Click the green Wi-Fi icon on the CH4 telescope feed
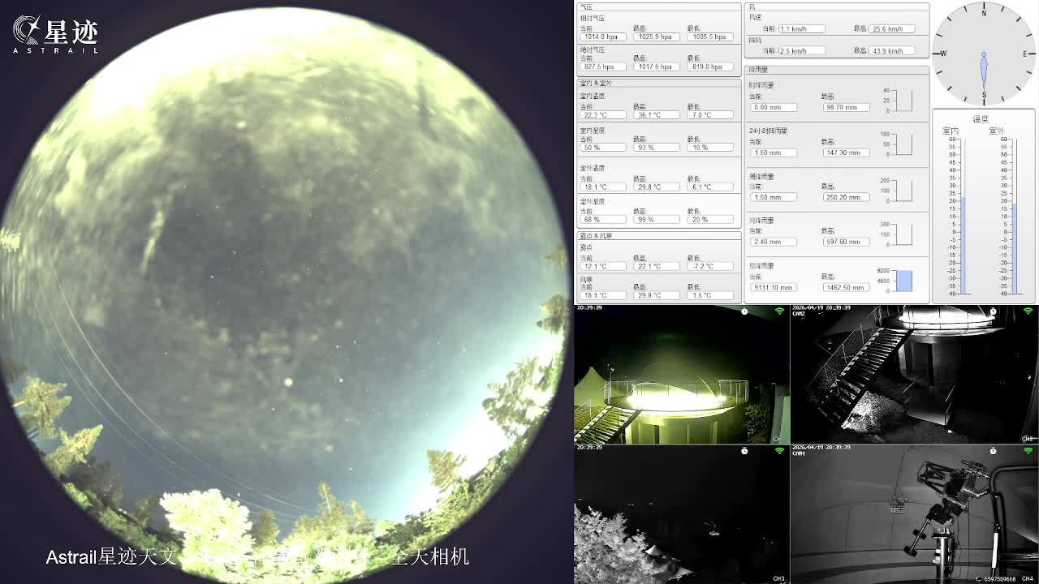 pos(1028,450)
